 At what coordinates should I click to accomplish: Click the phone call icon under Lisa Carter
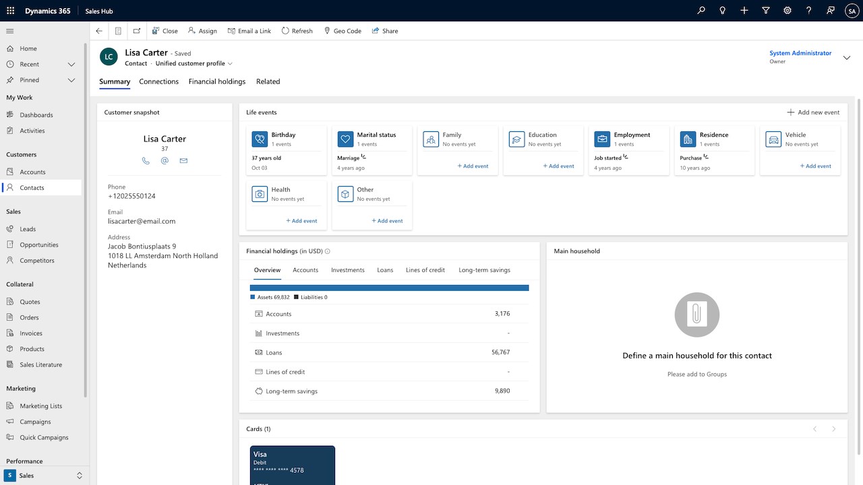(146, 161)
